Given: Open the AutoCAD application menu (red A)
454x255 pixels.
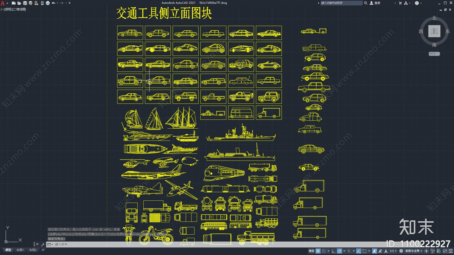Looking at the screenshot, I should tap(3, 3).
